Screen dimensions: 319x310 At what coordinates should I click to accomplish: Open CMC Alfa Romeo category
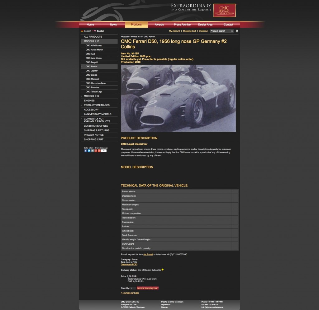[99, 45]
